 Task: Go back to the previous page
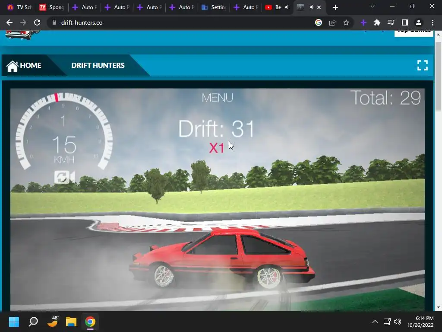pos(9,22)
